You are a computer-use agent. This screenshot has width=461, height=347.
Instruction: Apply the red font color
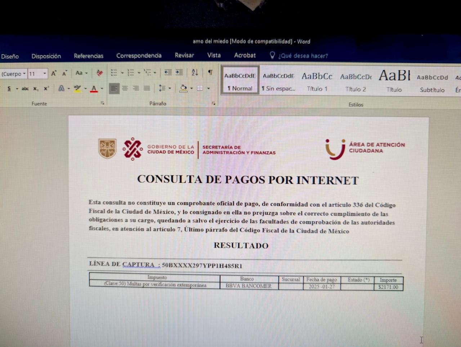tap(94, 88)
